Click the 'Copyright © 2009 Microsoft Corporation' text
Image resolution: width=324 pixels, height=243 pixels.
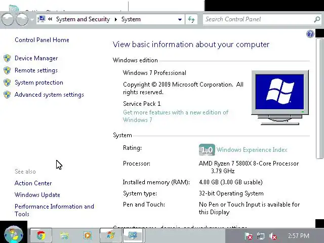(x=183, y=88)
